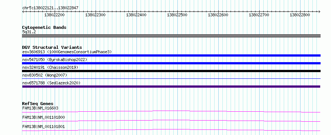The width and height of the screenshot is (331, 135).
Task: Open variant nsv6571788 label
Action: click(51, 83)
